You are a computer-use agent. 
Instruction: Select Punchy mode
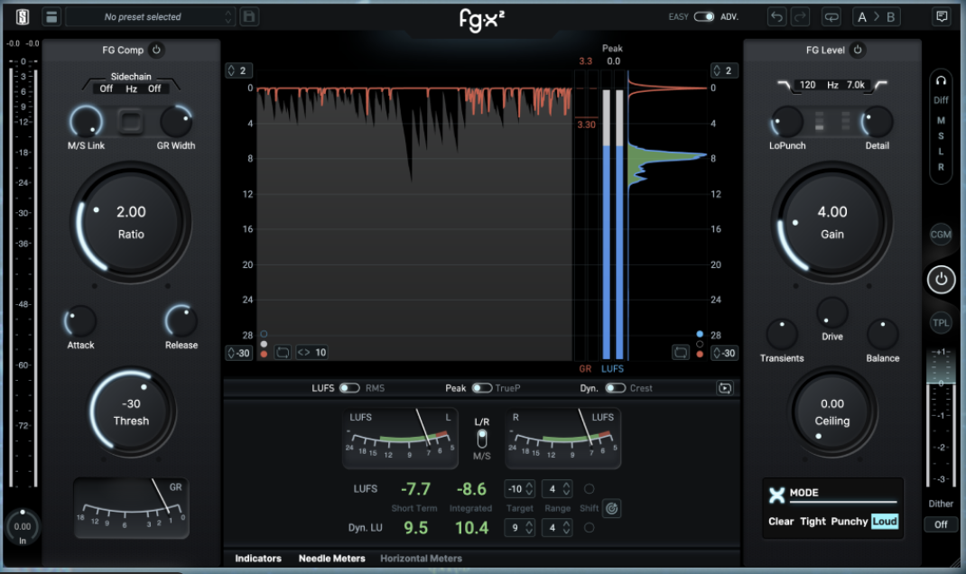(849, 522)
